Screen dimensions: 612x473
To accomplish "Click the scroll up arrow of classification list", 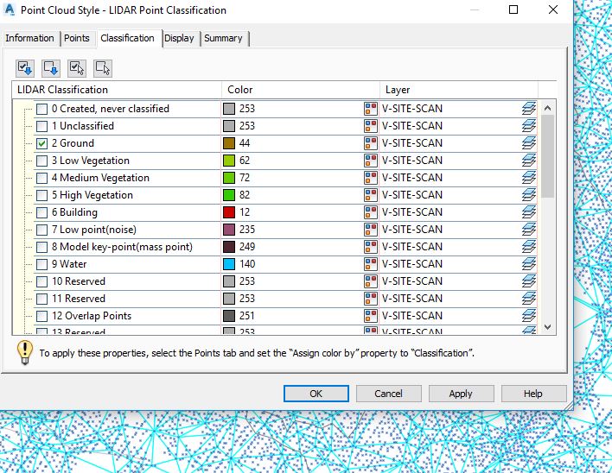I will coord(547,108).
